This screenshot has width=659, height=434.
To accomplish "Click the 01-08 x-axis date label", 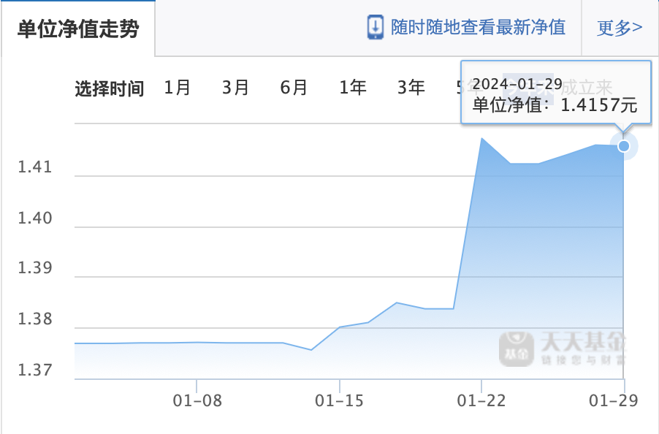I will pos(197,400).
